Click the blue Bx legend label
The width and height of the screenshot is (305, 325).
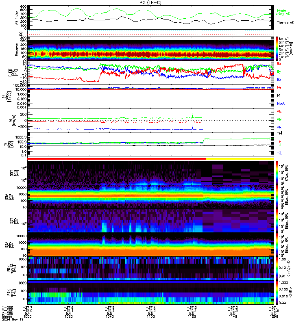click(279, 79)
